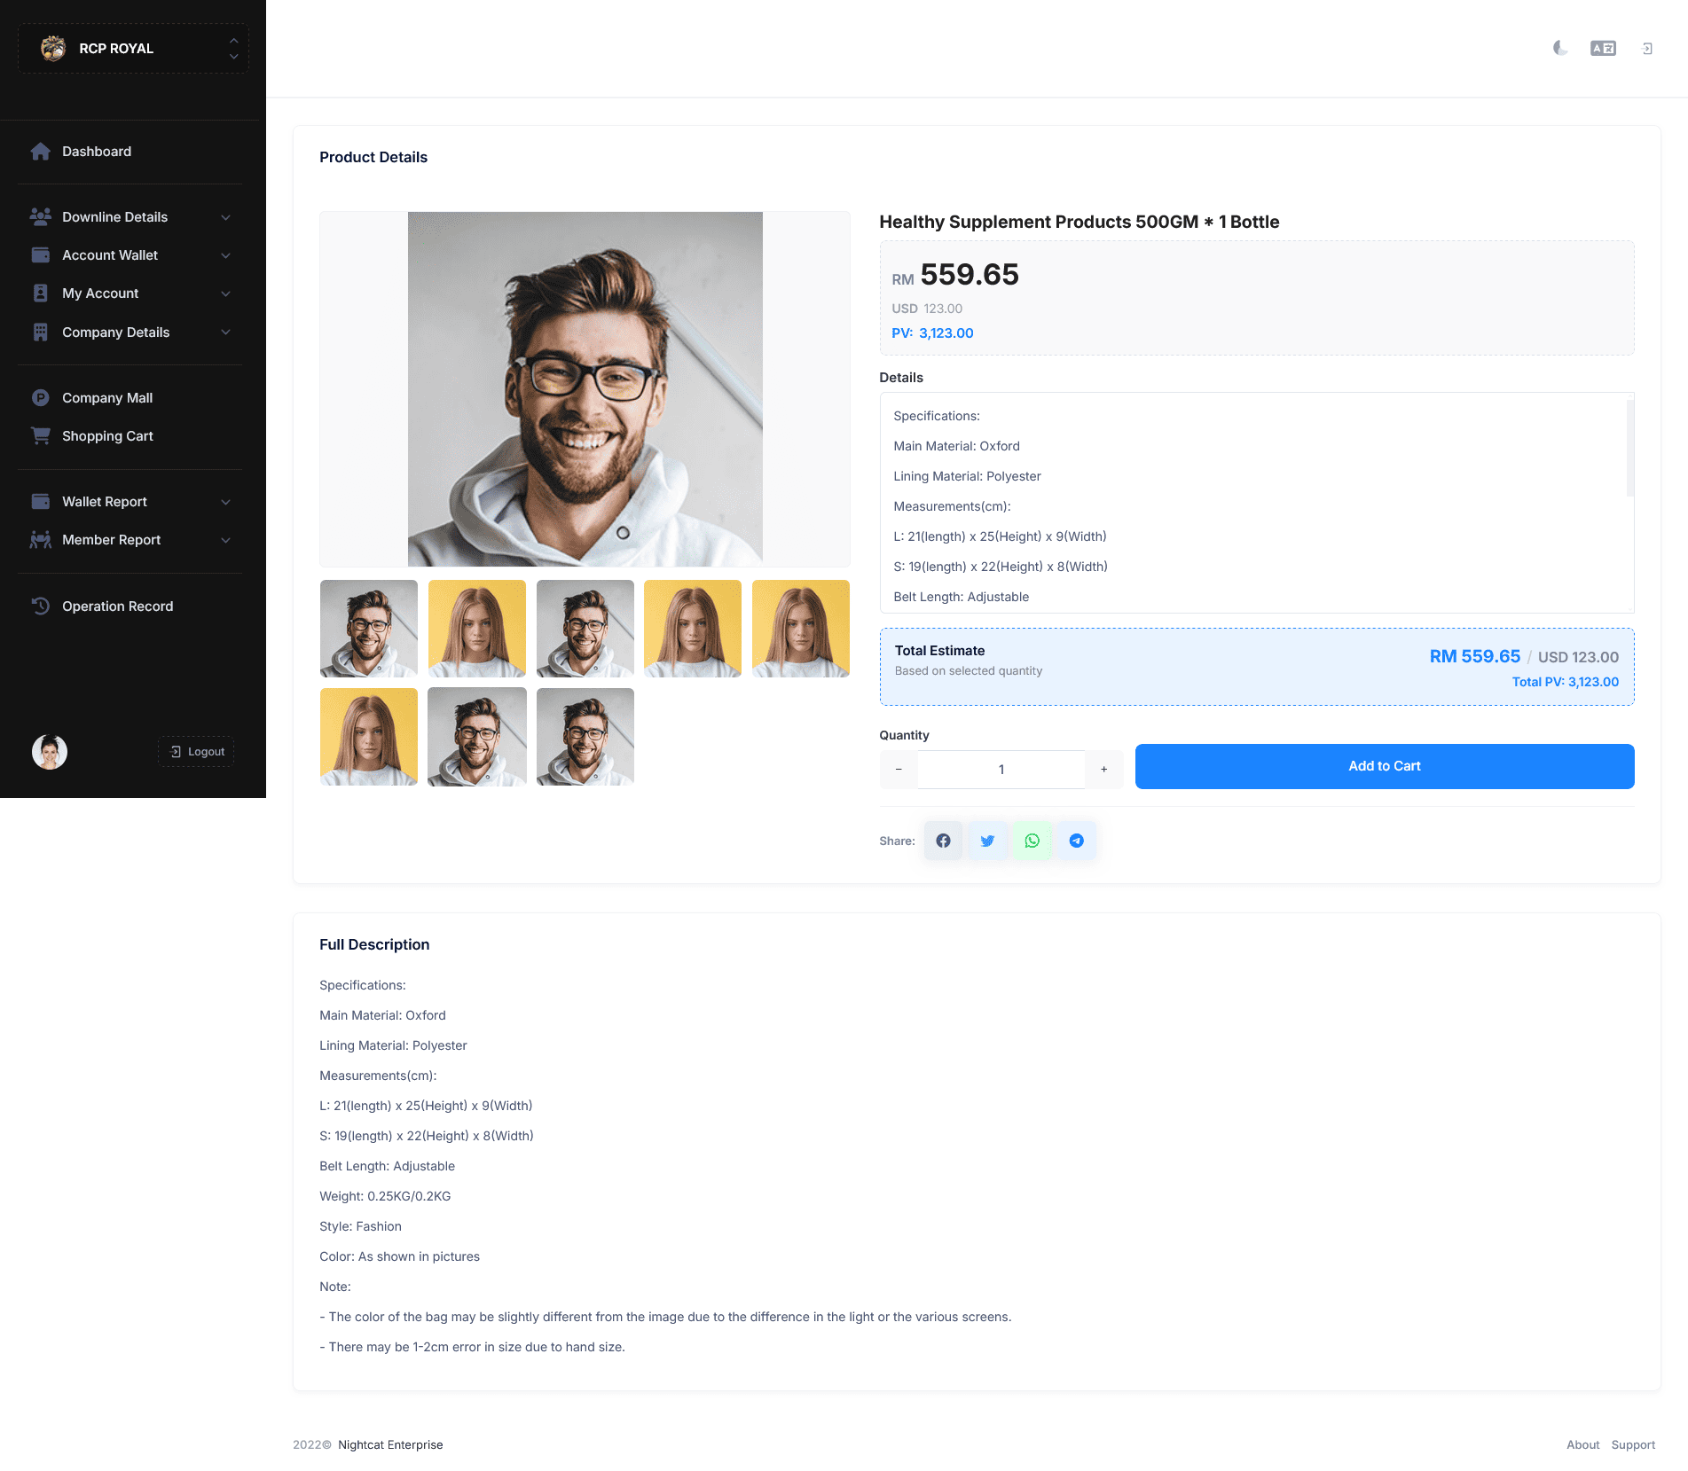
Task: Select the woman thumbnail in second row
Action: click(x=369, y=737)
